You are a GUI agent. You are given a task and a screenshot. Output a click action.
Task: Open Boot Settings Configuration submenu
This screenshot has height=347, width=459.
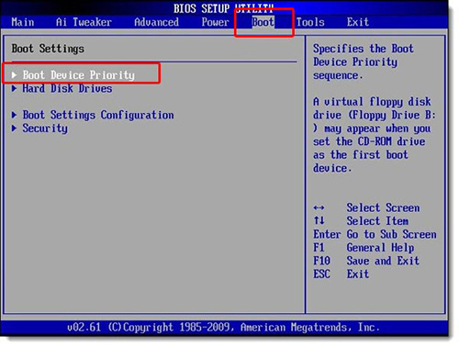click(x=98, y=115)
